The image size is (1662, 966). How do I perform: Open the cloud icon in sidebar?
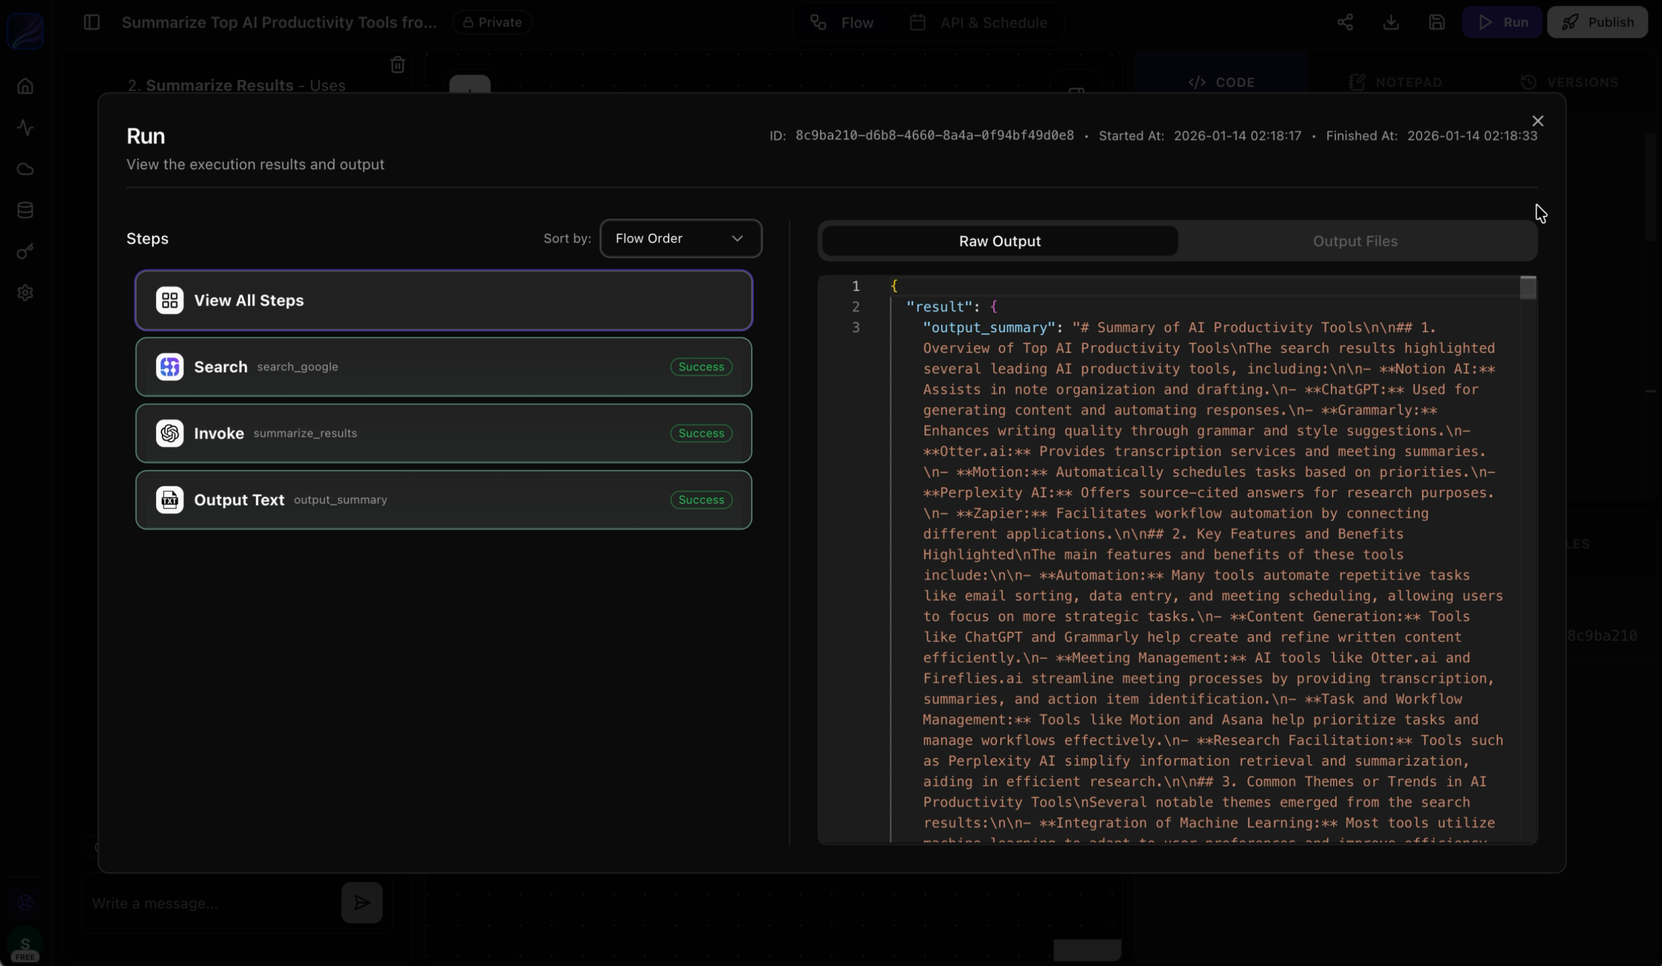25,169
